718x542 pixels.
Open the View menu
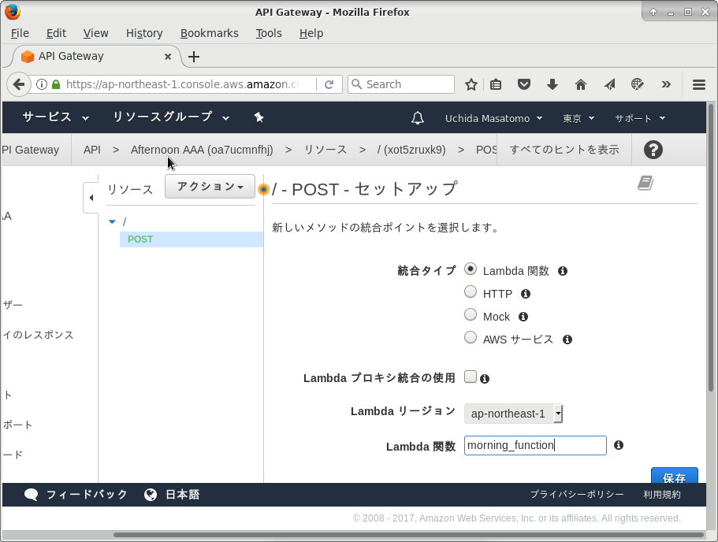pyautogui.click(x=95, y=33)
